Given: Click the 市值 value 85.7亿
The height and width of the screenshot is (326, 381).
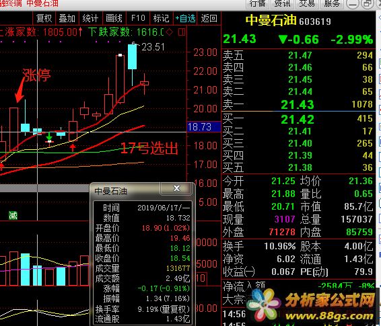Looking at the screenshot, I should [358, 206].
